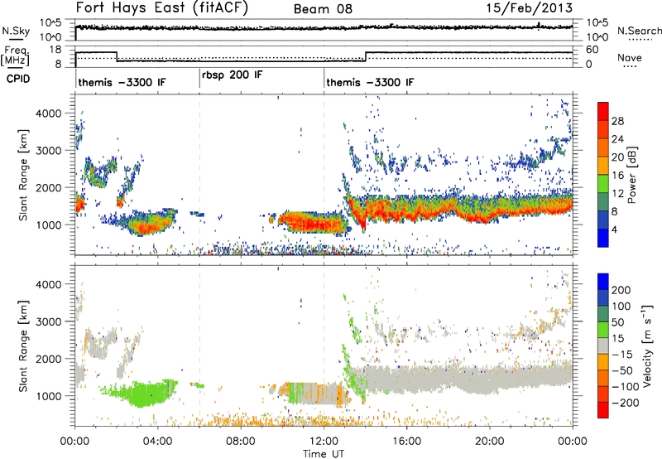
Task: Click the '60' Nave axis tick
Action: (x=592, y=50)
